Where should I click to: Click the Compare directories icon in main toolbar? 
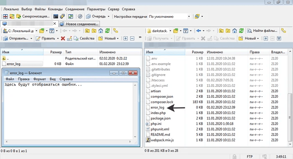5,16
